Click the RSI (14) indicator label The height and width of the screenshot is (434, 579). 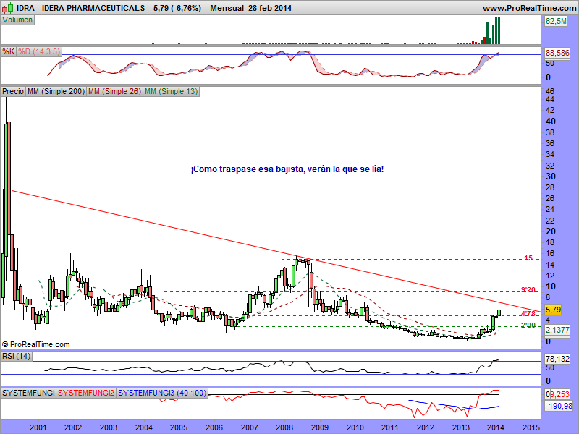[16, 356]
